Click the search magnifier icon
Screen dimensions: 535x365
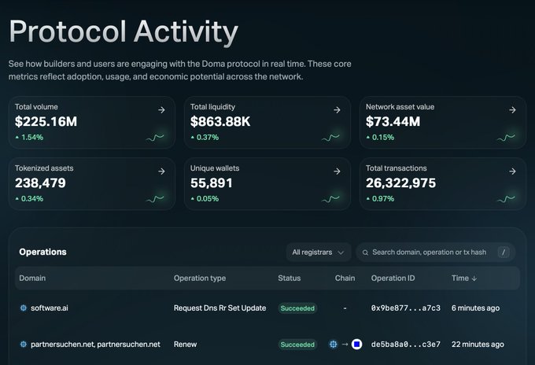tap(365, 253)
